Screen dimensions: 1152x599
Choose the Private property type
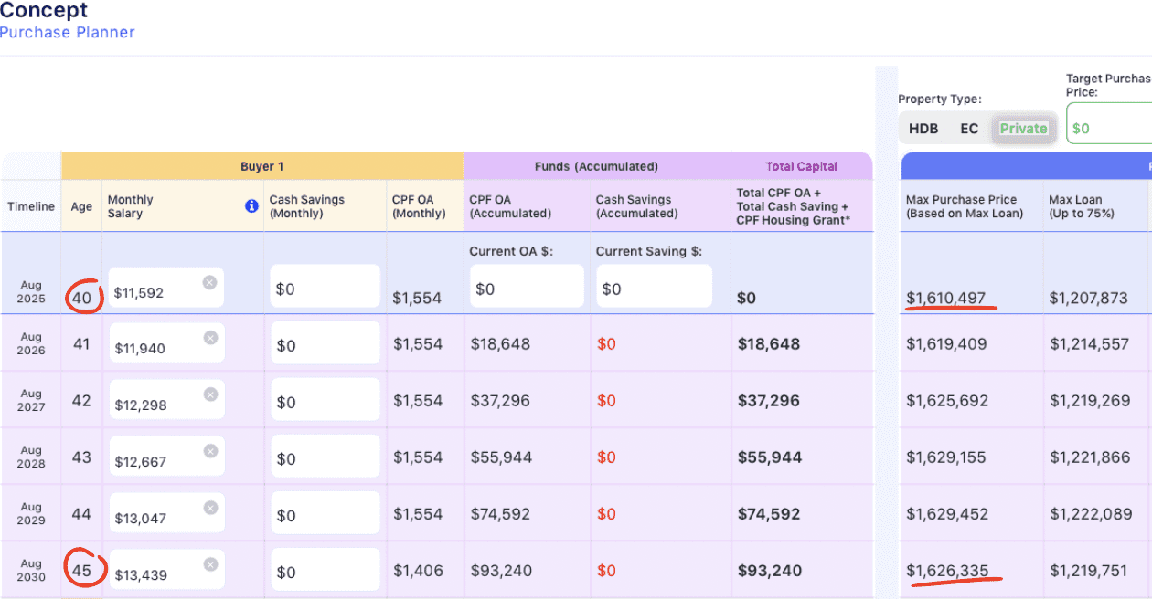pos(1023,129)
